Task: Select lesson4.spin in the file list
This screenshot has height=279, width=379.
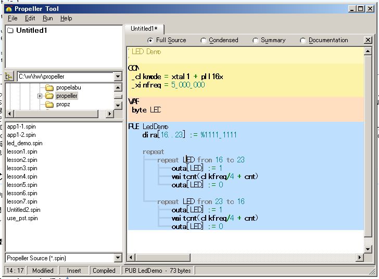Action: coord(22,176)
